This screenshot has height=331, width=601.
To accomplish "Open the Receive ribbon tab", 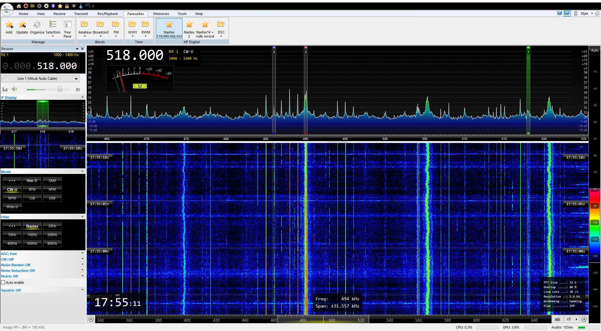I will point(59,14).
